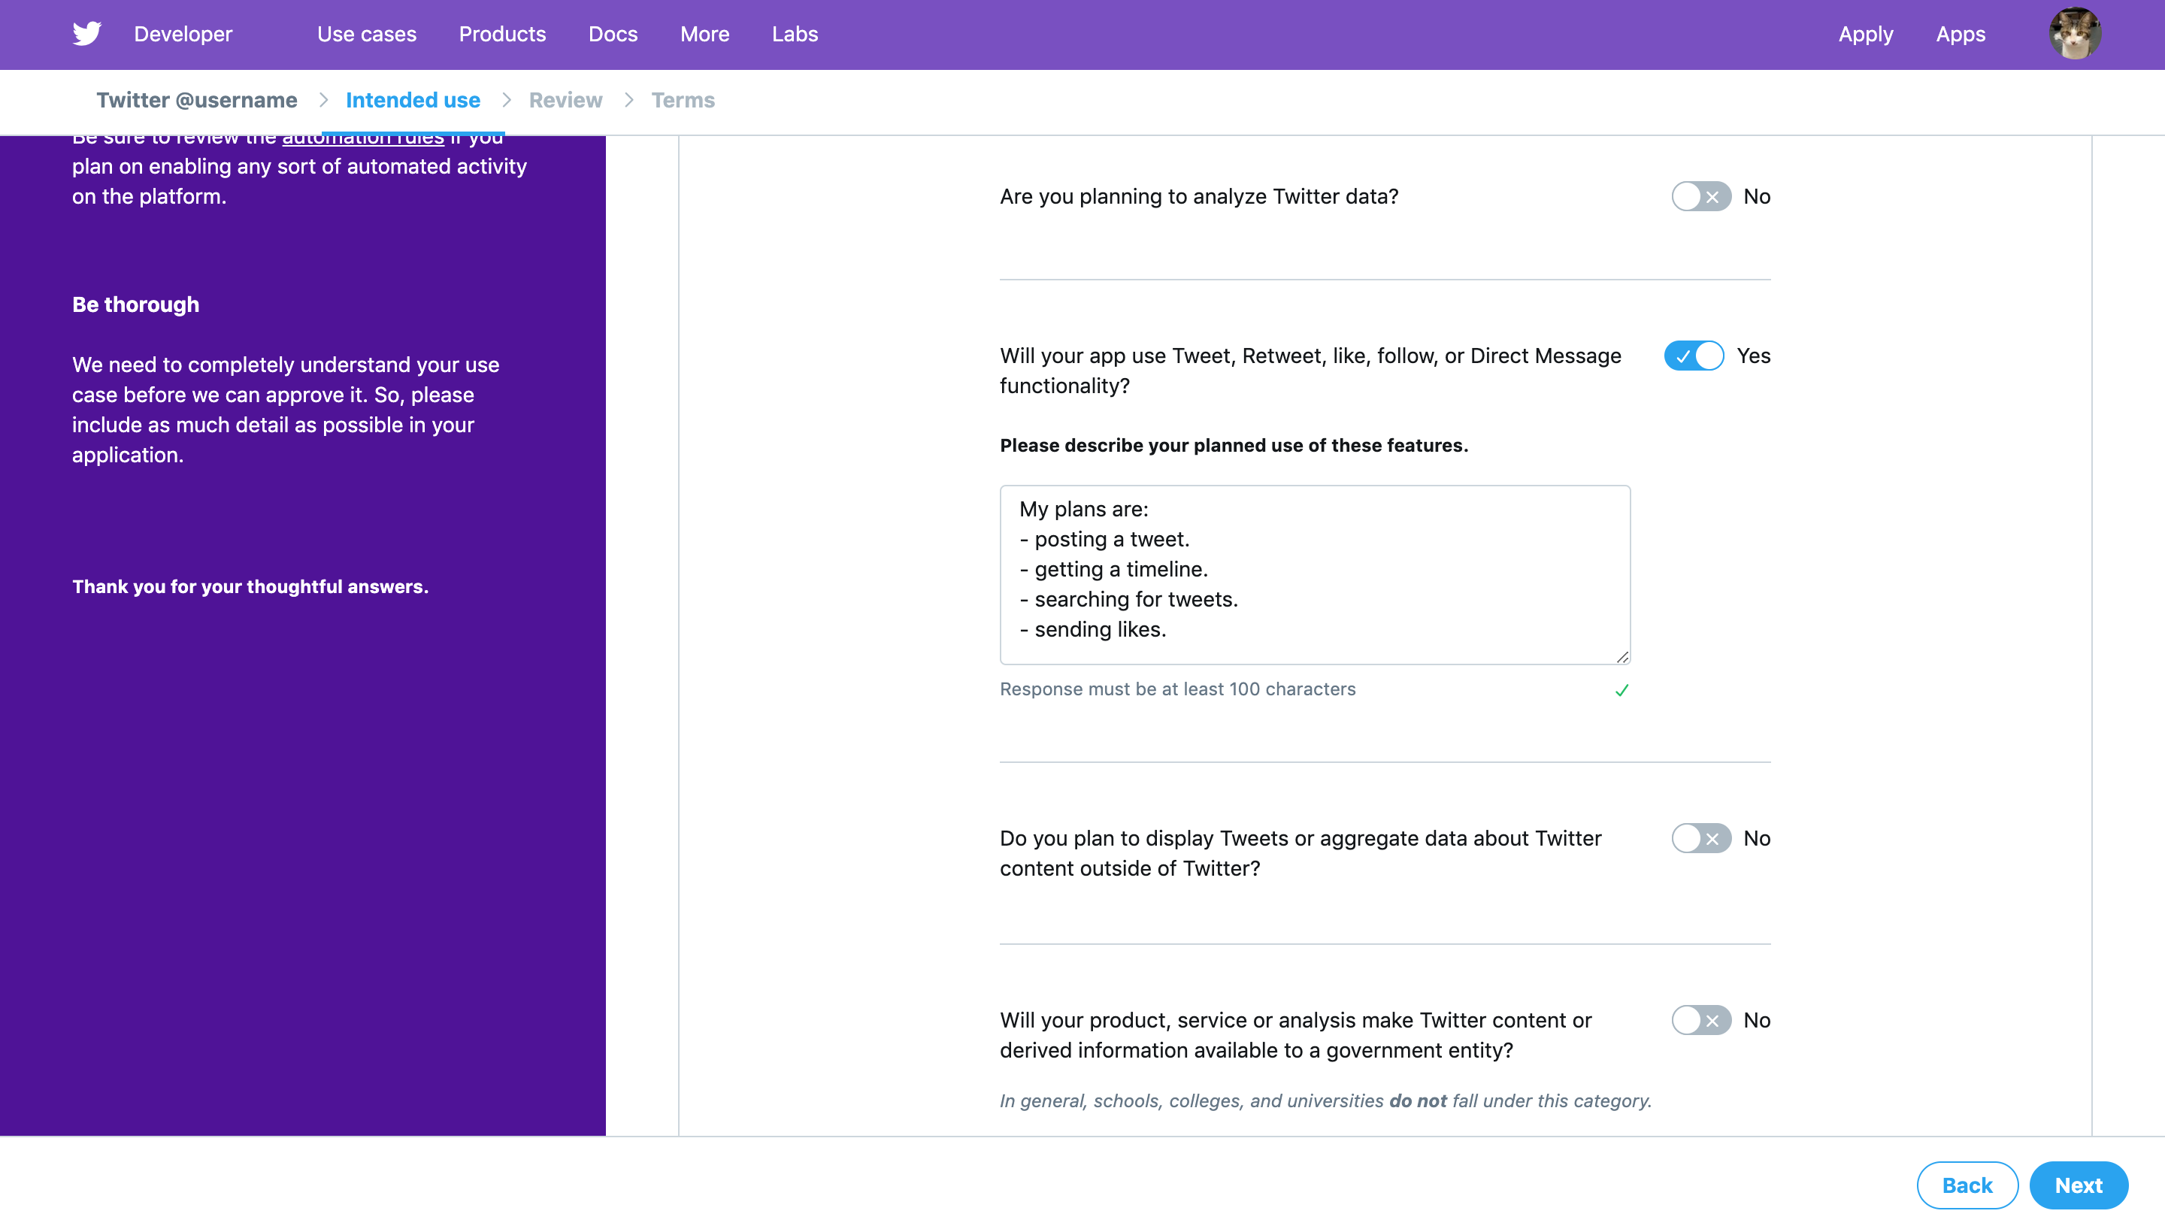Open the automation rules link

pyautogui.click(x=363, y=140)
